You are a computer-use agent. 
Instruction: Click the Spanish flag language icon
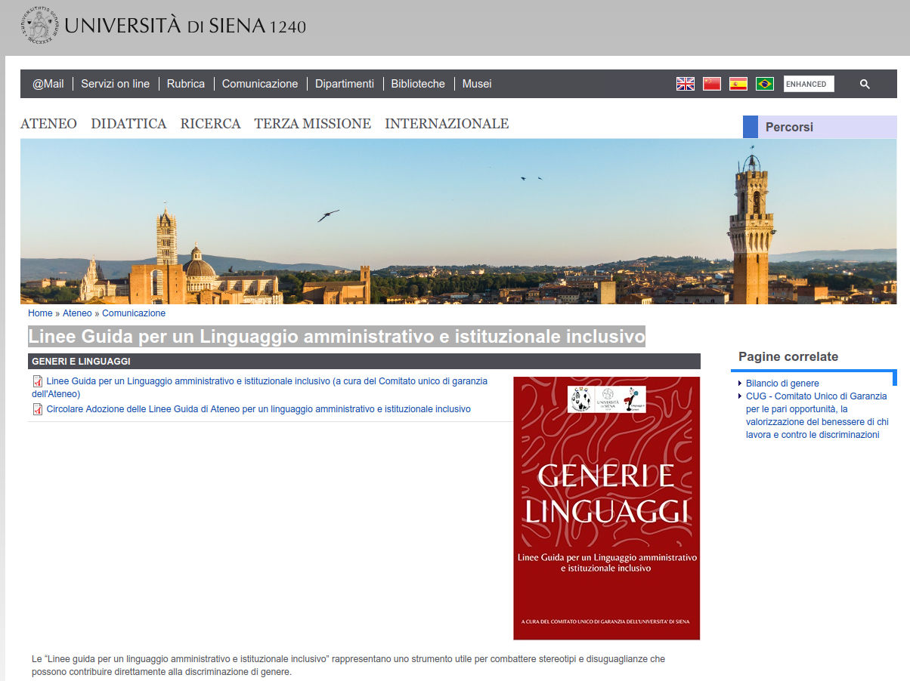pyautogui.click(x=738, y=84)
